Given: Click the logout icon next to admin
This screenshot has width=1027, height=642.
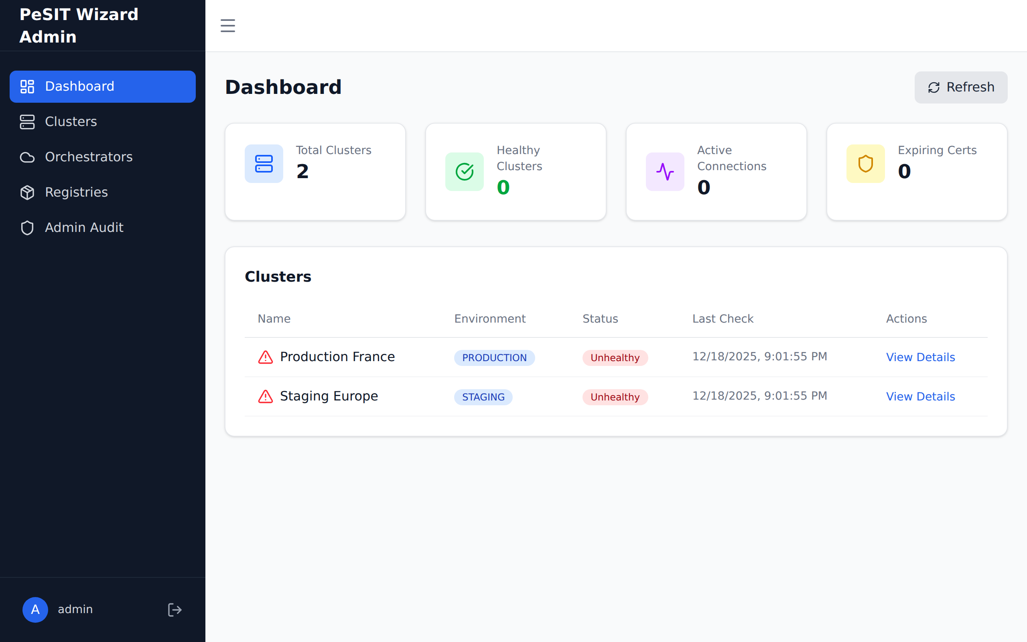Looking at the screenshot, I should tap(175, 609).
